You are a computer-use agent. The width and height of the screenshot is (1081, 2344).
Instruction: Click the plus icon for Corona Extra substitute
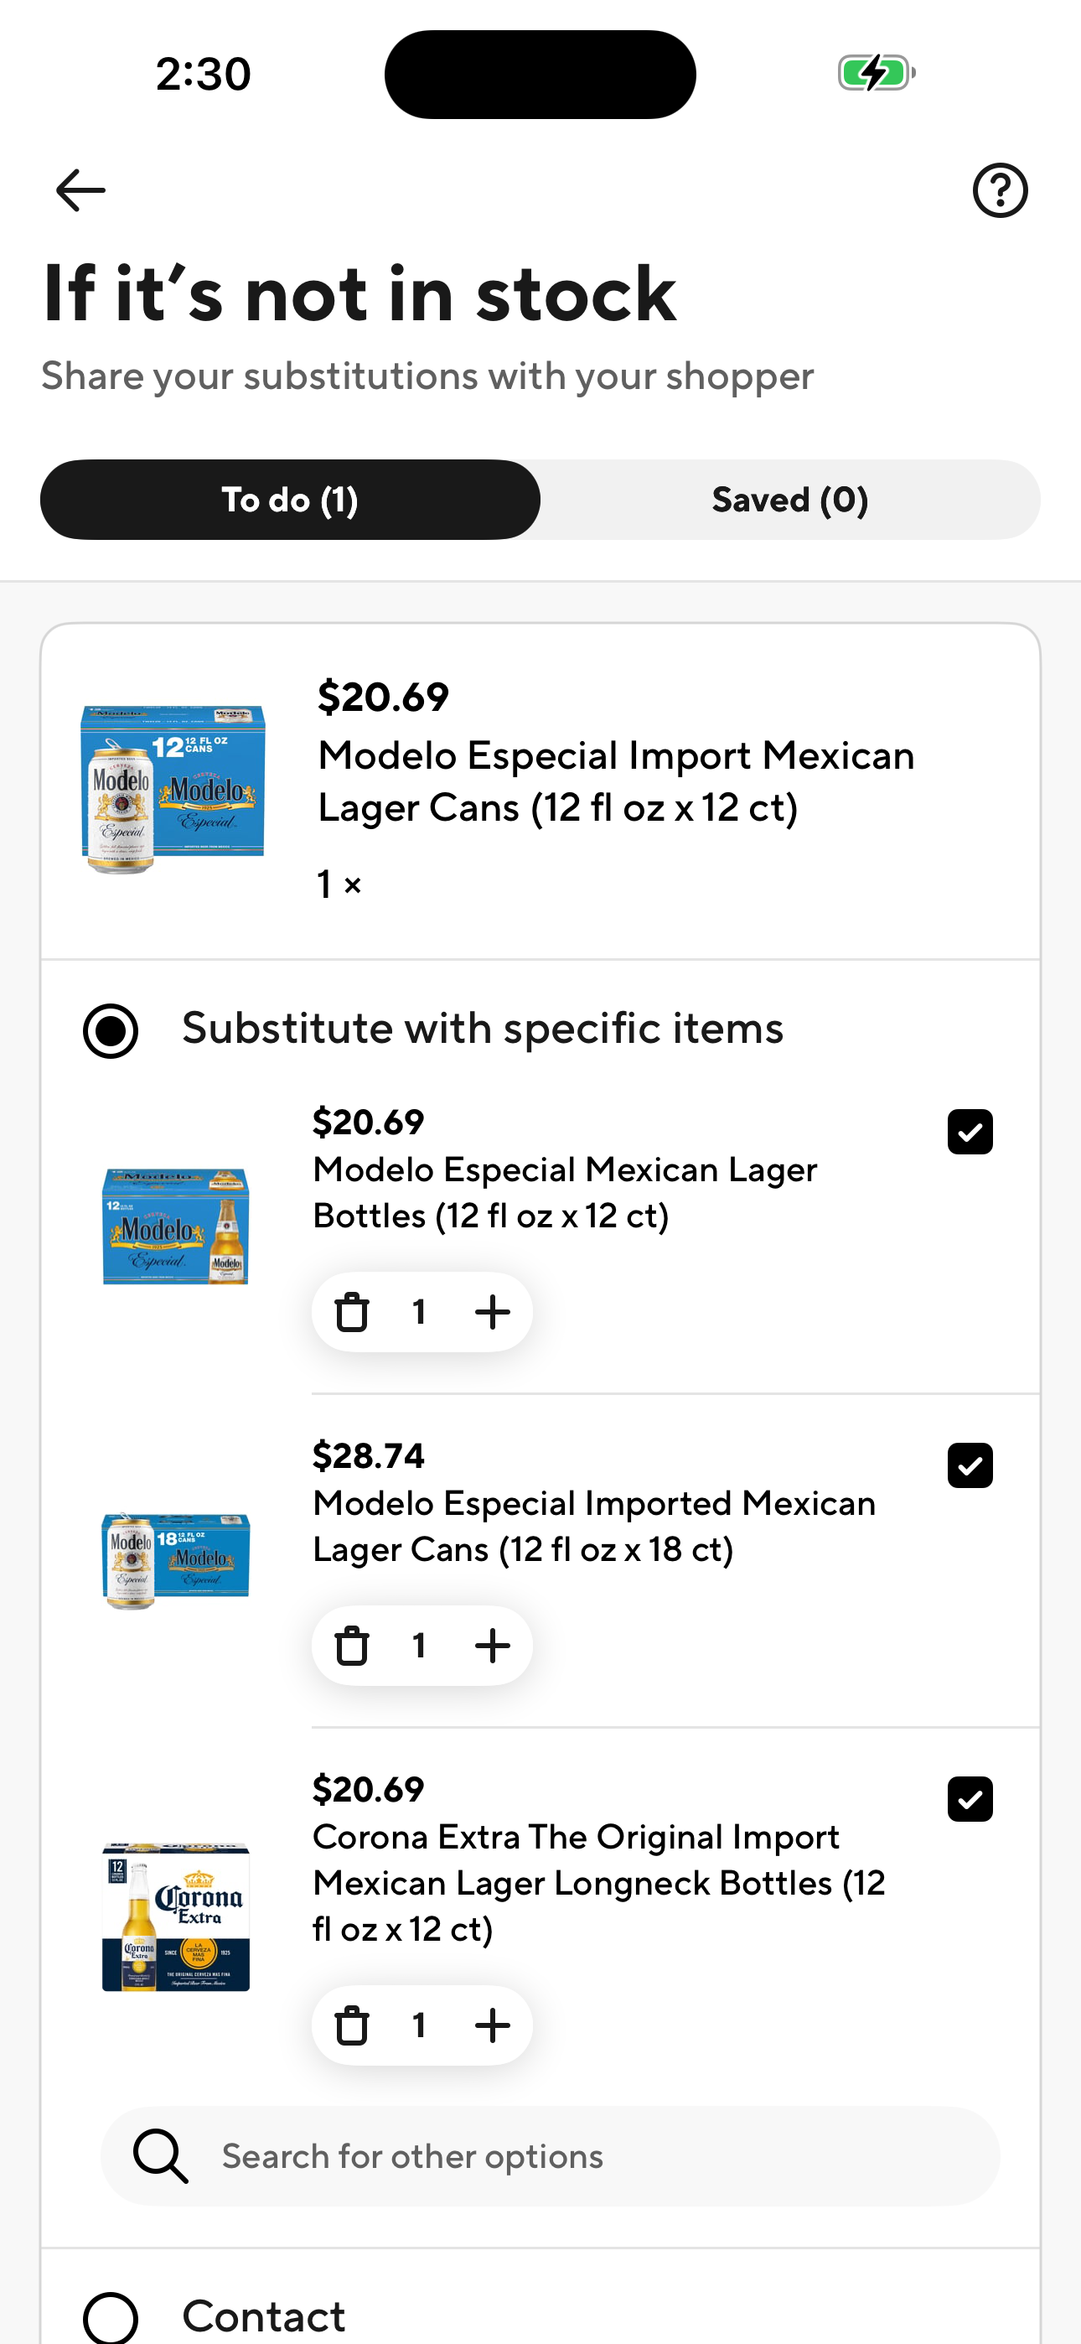492,2025
